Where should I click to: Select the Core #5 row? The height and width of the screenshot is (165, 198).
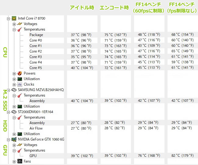(46, 68)
